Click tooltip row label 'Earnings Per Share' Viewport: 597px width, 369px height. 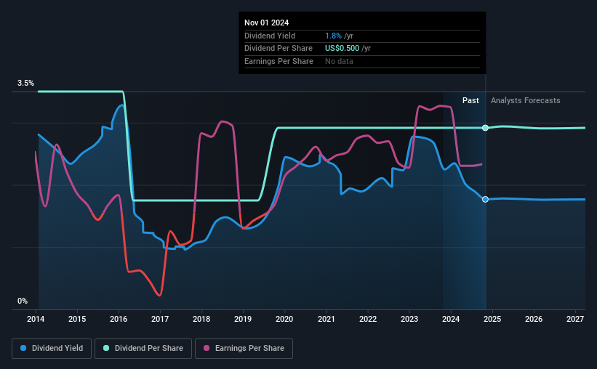pyautogui.click(x=279, y=61)
